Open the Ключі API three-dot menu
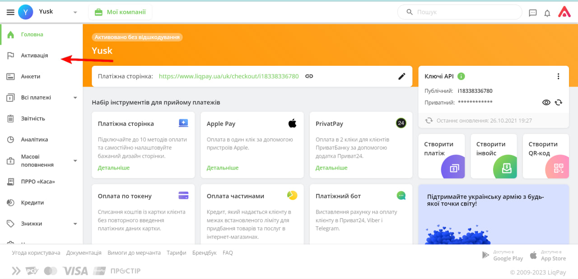Image resolution: width=578 pixels, height=279 pixels. click(559, 76)
